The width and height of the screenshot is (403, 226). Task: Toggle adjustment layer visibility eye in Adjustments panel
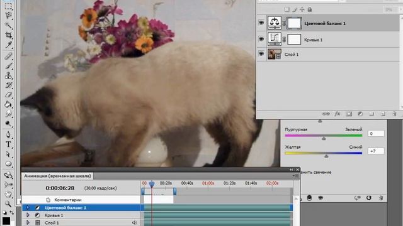(321, 198)
